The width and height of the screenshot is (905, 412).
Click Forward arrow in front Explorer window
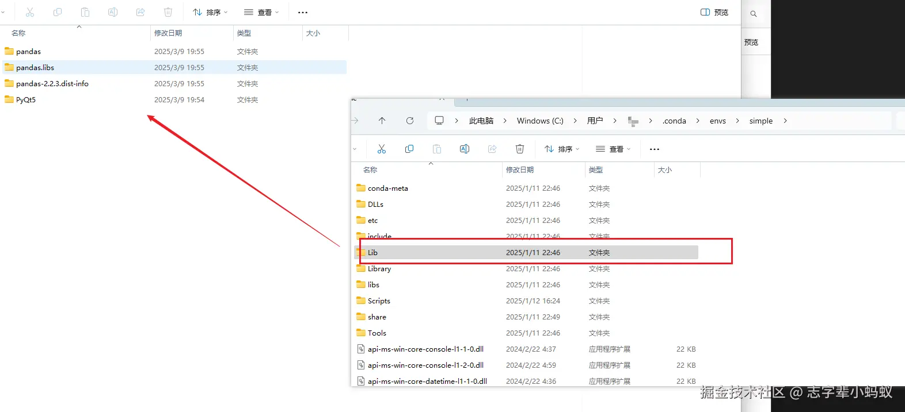[x=355, y=121]
